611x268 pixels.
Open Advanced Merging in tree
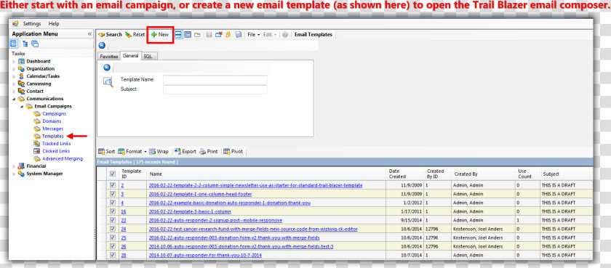pyautogui.click(x=63, y=159)
